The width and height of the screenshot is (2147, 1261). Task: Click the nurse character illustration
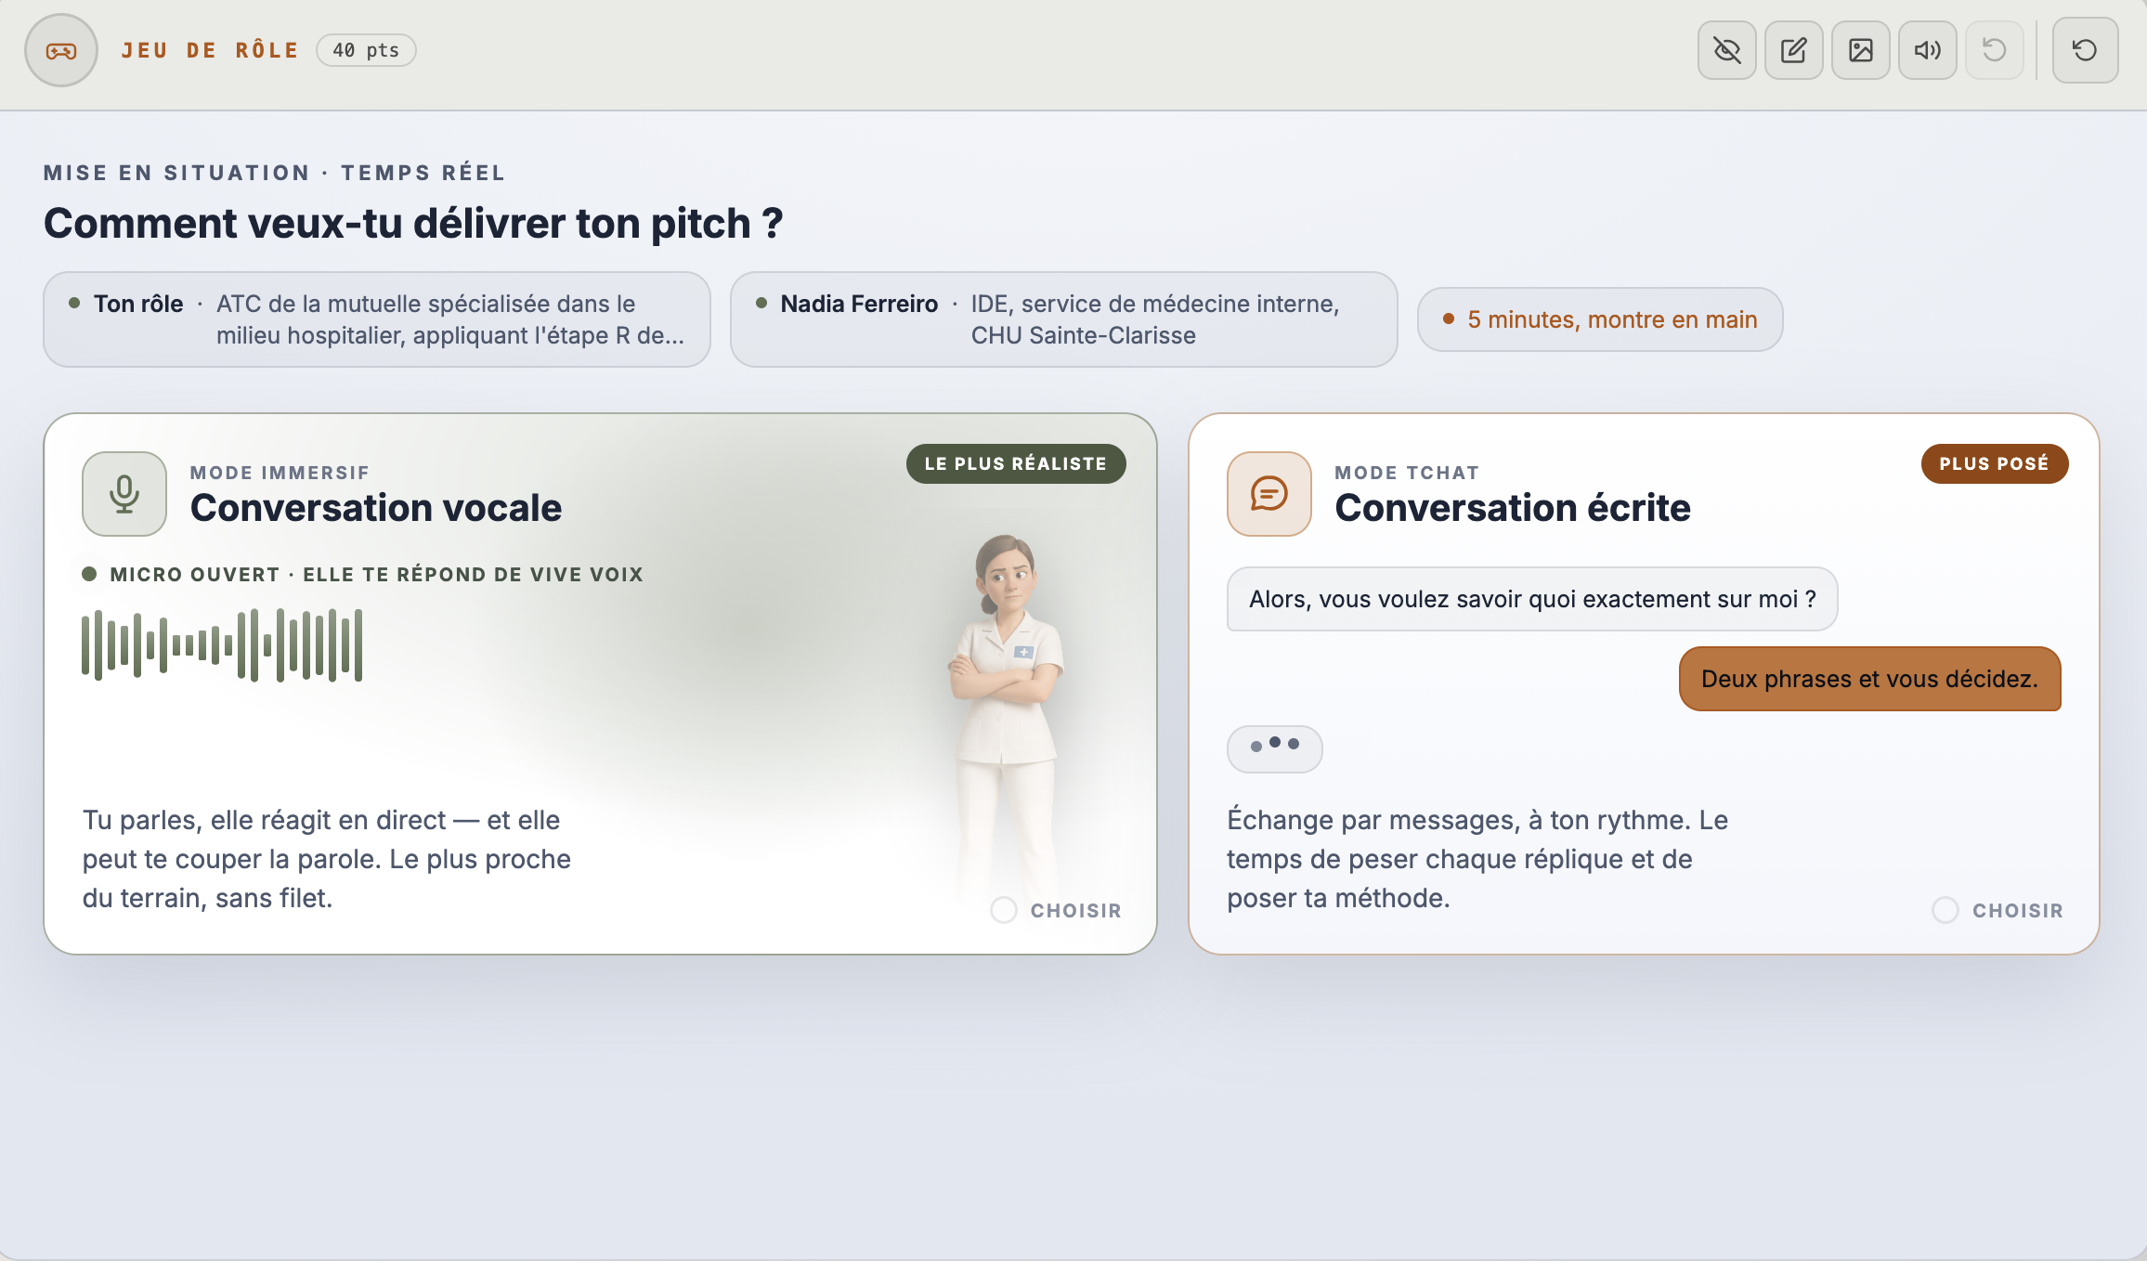tap(1006, 715)
